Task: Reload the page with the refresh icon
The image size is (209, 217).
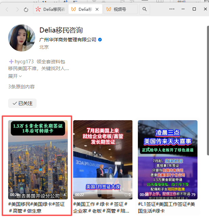Action: pos(26,10)
